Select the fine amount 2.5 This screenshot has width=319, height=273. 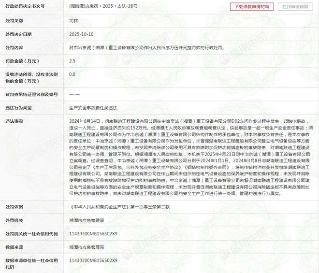tap(72, 61)
